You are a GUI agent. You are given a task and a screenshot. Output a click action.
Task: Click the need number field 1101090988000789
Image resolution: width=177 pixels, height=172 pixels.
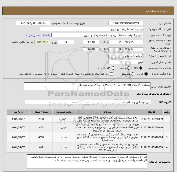point(126,23)
